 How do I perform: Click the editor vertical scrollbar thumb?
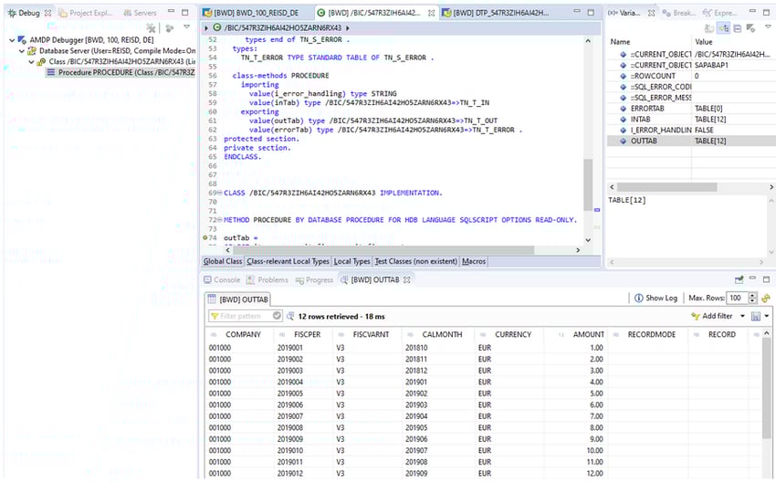pyautogui.click(x=588, y=184)
